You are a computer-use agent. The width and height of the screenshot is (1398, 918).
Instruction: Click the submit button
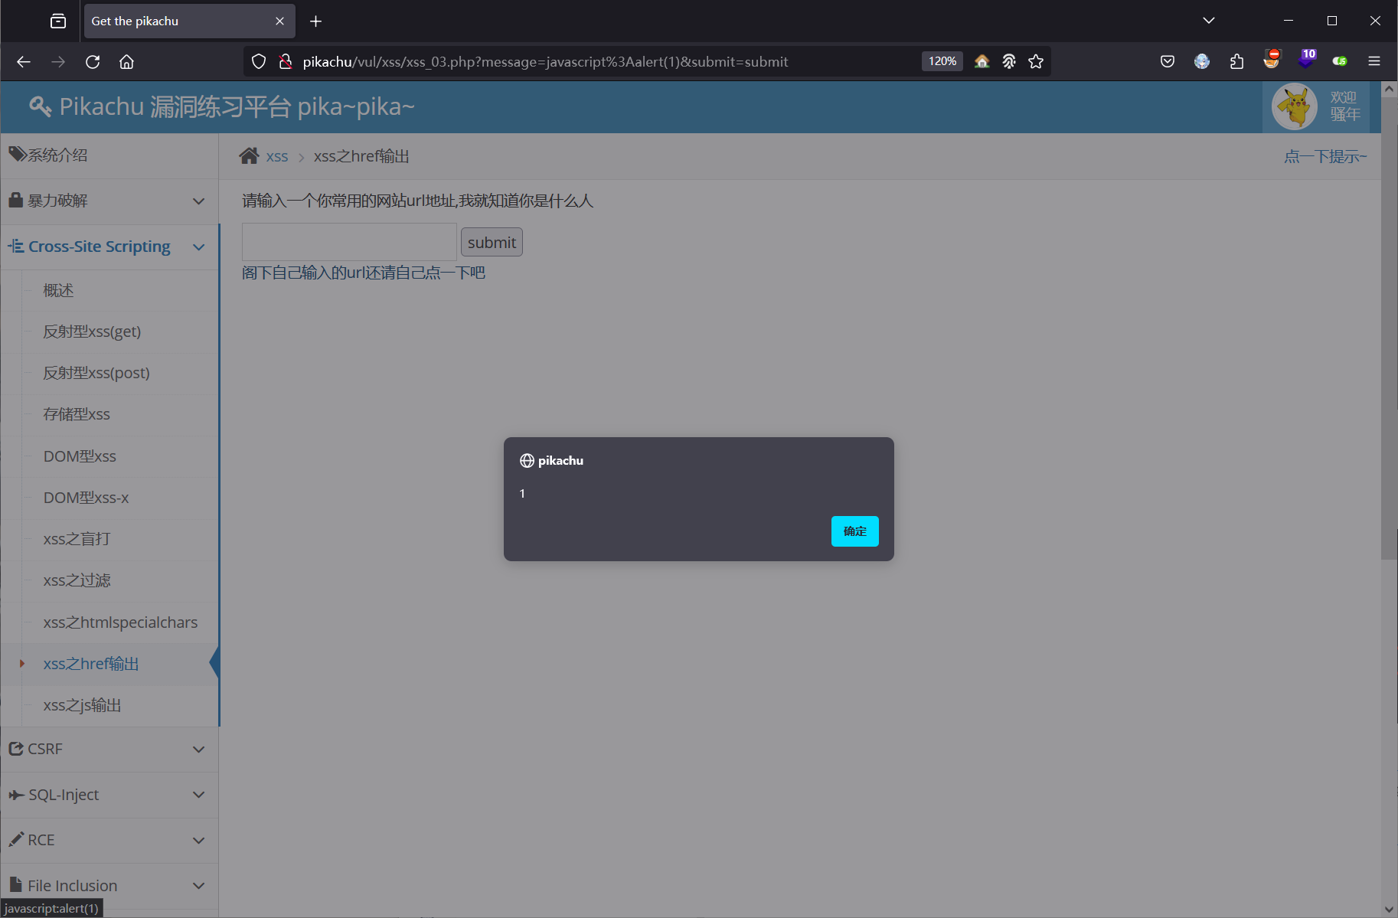(492, 243)
